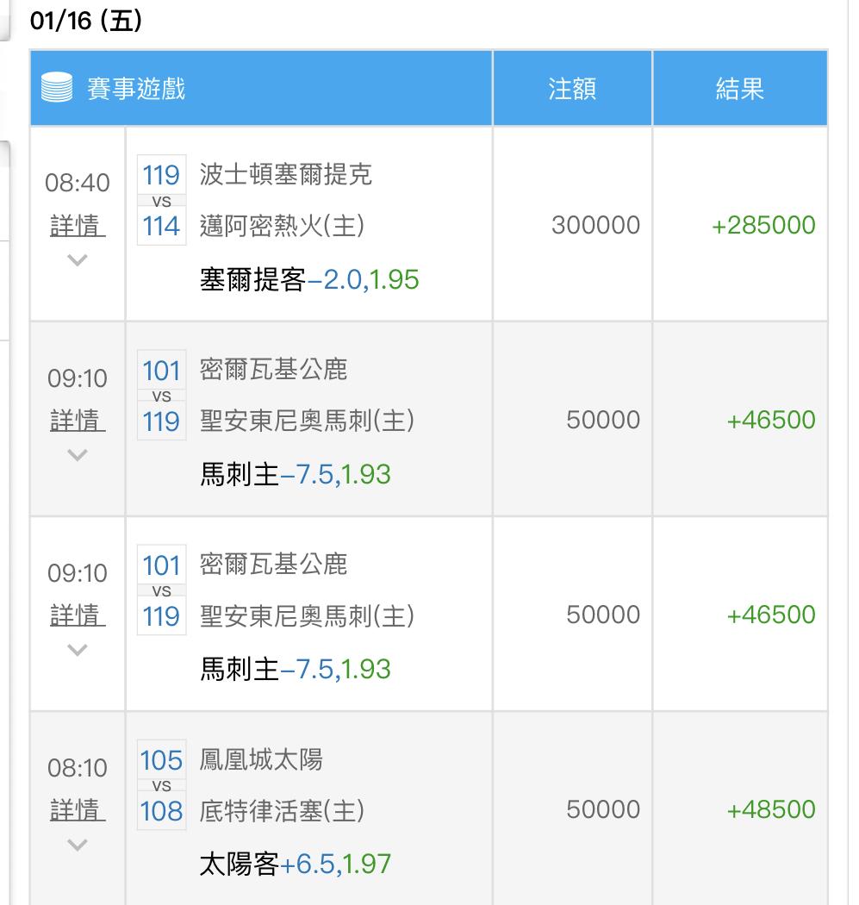The height and width of the screenshot is (905, 859).
Task: Select team name 鳳凰城太陽
Action: (x=261, y=759)
